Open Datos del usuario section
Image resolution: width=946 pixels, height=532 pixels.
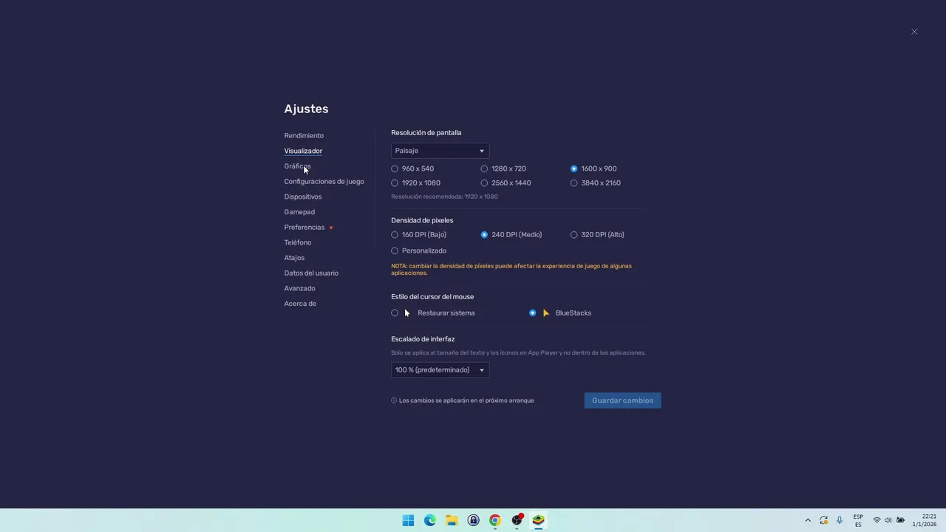[311, 273]
